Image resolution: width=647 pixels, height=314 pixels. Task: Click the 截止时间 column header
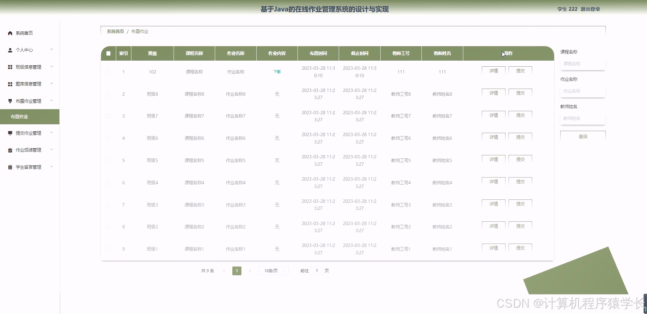360,53
